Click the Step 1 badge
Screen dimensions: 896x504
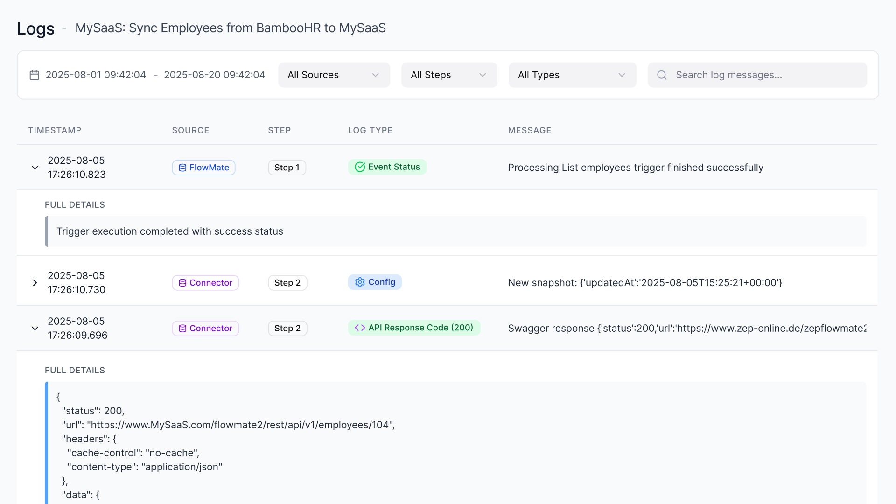(287, 168)
